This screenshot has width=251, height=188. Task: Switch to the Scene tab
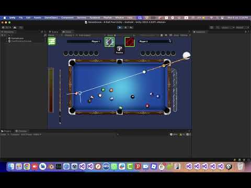tap(54, 32)
